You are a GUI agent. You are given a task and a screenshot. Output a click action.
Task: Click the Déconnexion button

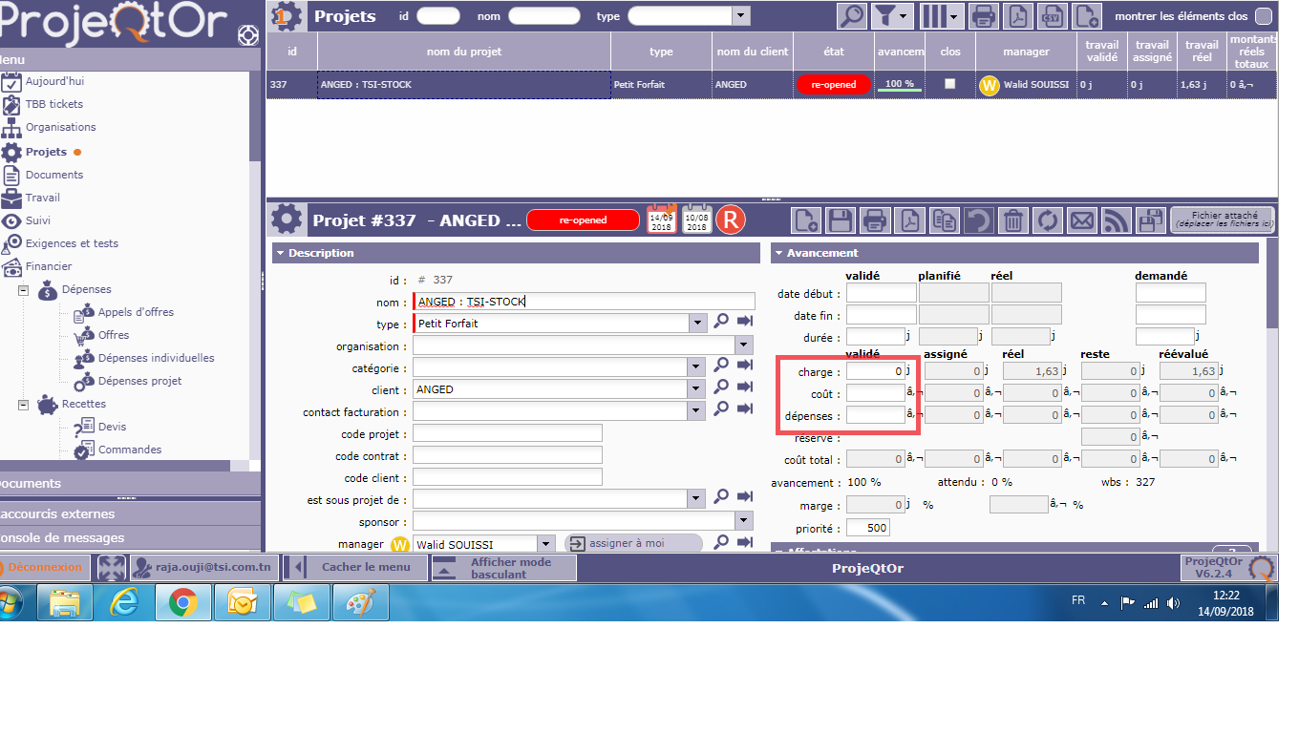click(43, 567)
